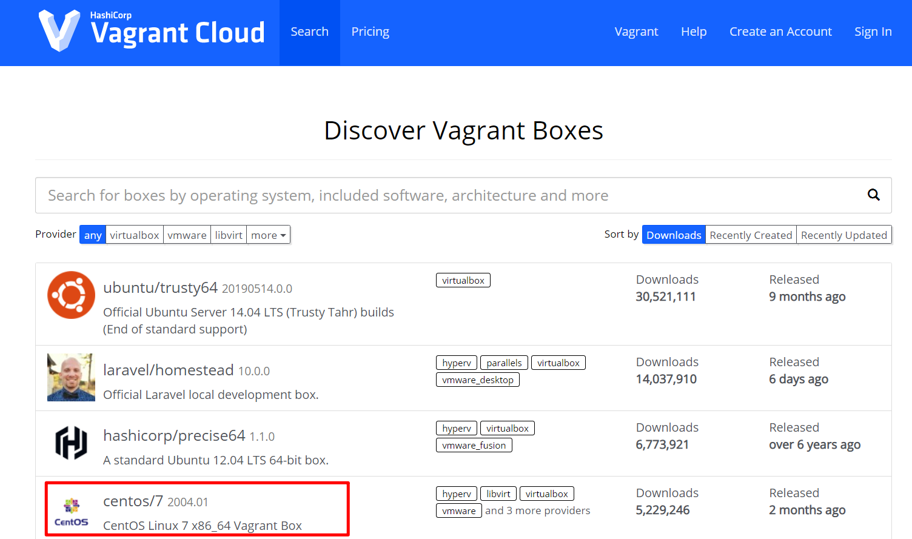Select the 'any' provider filter
912x539 pixels.
tap(93, 235)
